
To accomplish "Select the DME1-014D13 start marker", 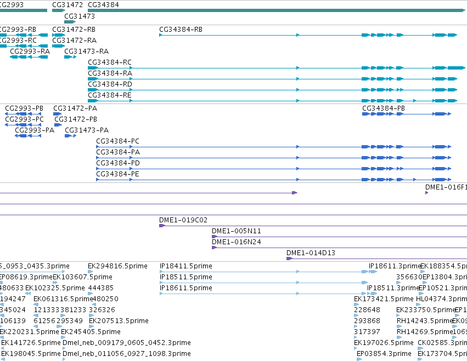I will pyautogui.click(x=289, y=258).
